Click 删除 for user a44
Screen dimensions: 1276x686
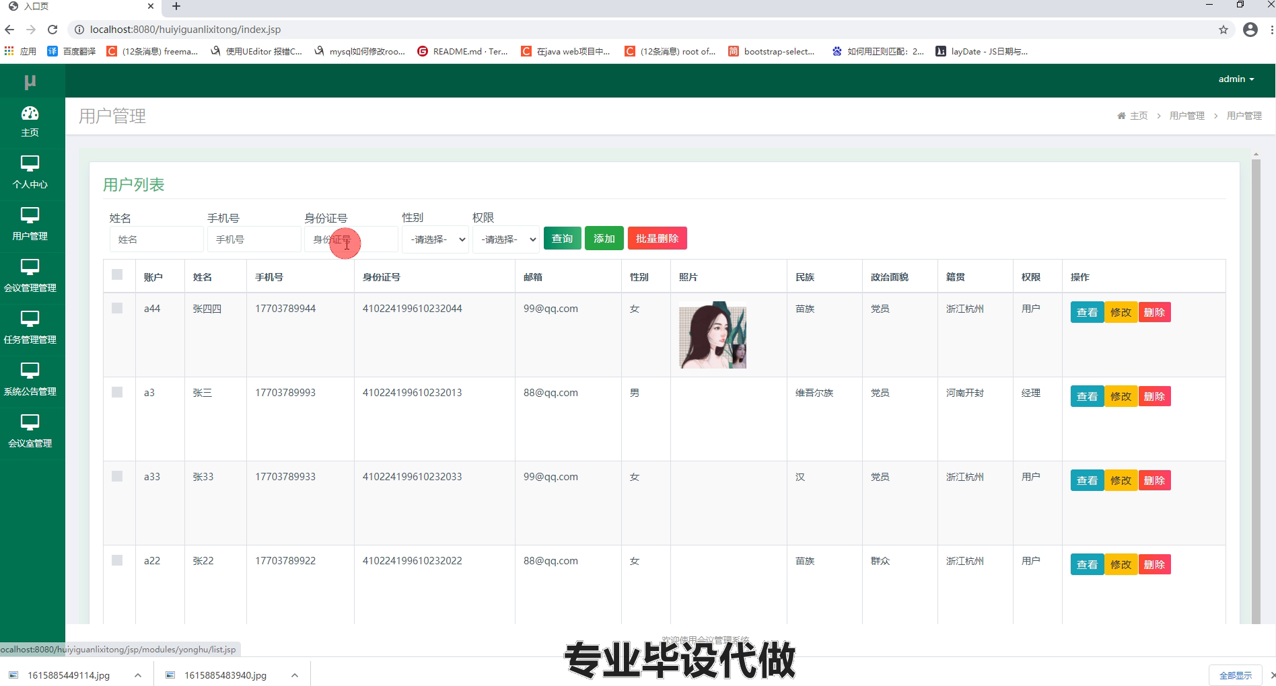(x=1154, y=312)
